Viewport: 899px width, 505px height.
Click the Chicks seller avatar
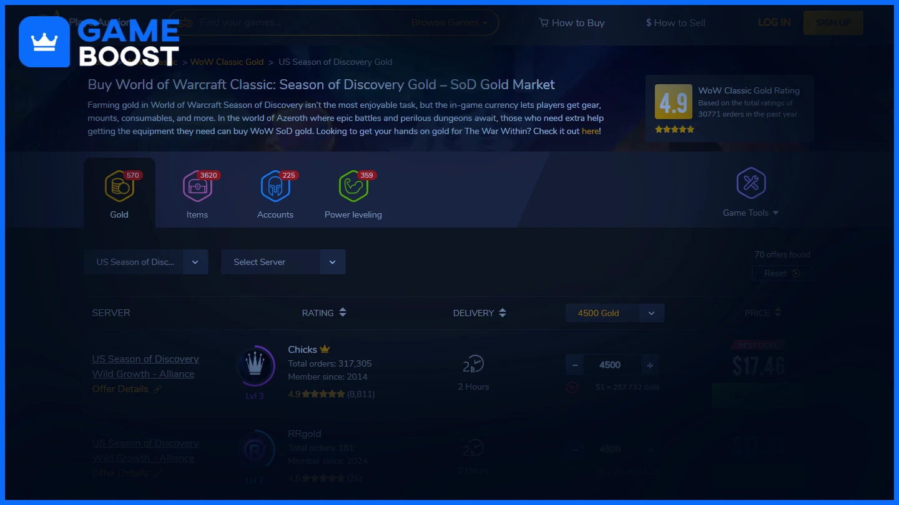(255, 365)
